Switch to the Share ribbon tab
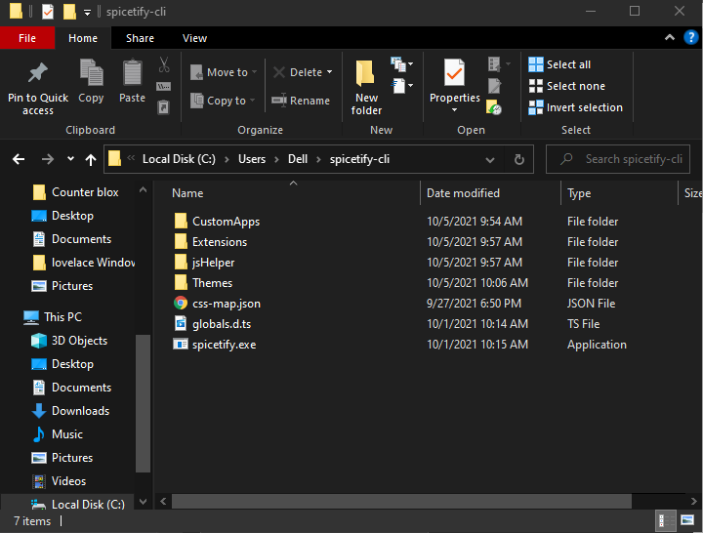The height and width of the screenshot is (533, 703). (x=140, y=38)
